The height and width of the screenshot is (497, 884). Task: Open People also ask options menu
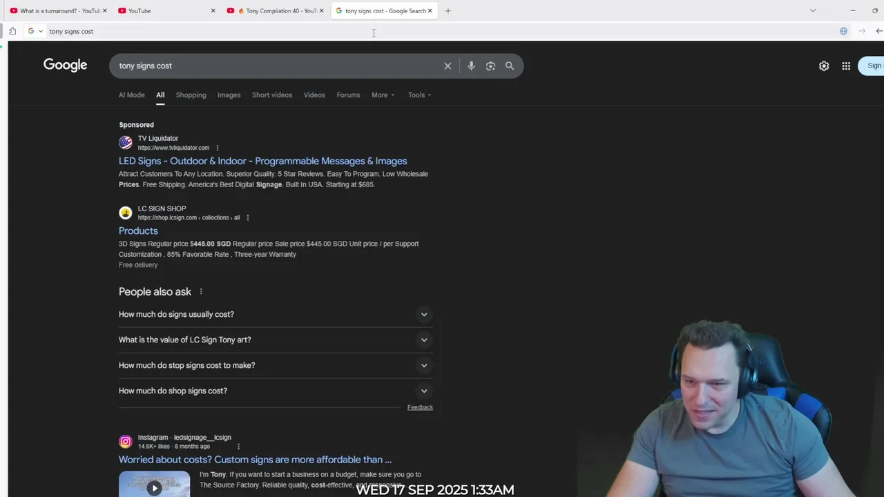click(201, 292)
